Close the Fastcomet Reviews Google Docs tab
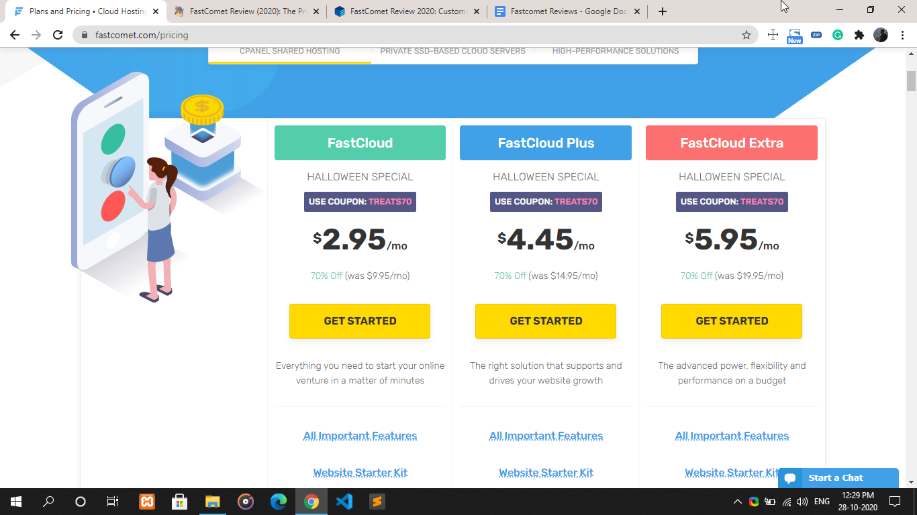The image size is (917, 515). 637,11
